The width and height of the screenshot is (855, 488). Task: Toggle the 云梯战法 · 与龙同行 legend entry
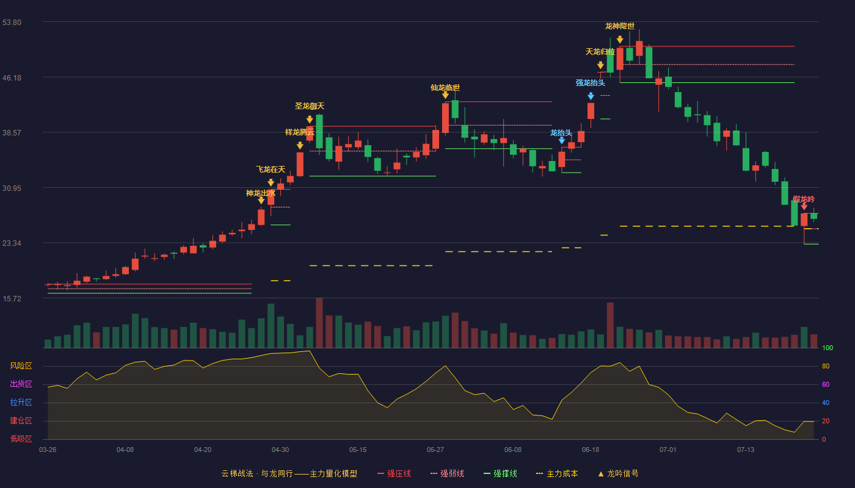pyautogui.click(x=289, y=473)
